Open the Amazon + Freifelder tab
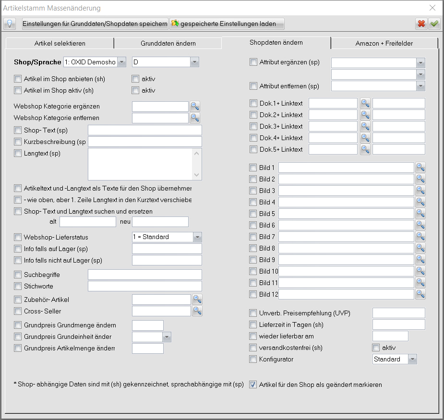This screenshot has height=420, width=444. coord(384,43)
